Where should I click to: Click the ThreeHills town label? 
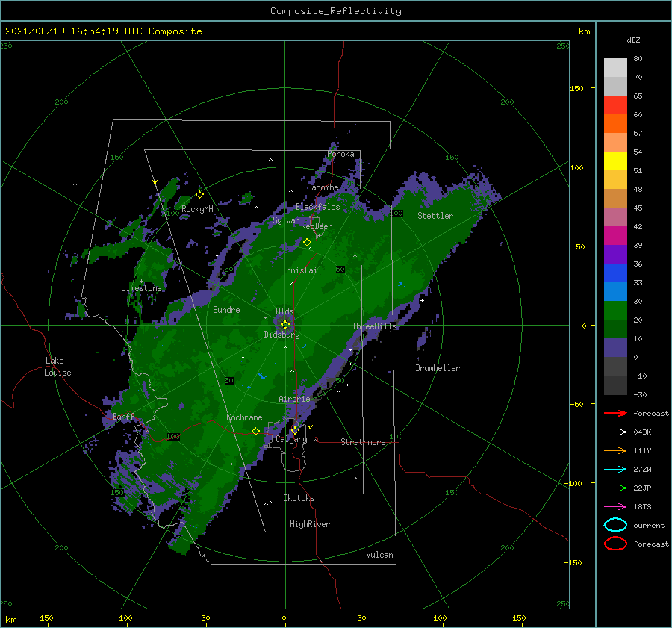tap(374, 326)
